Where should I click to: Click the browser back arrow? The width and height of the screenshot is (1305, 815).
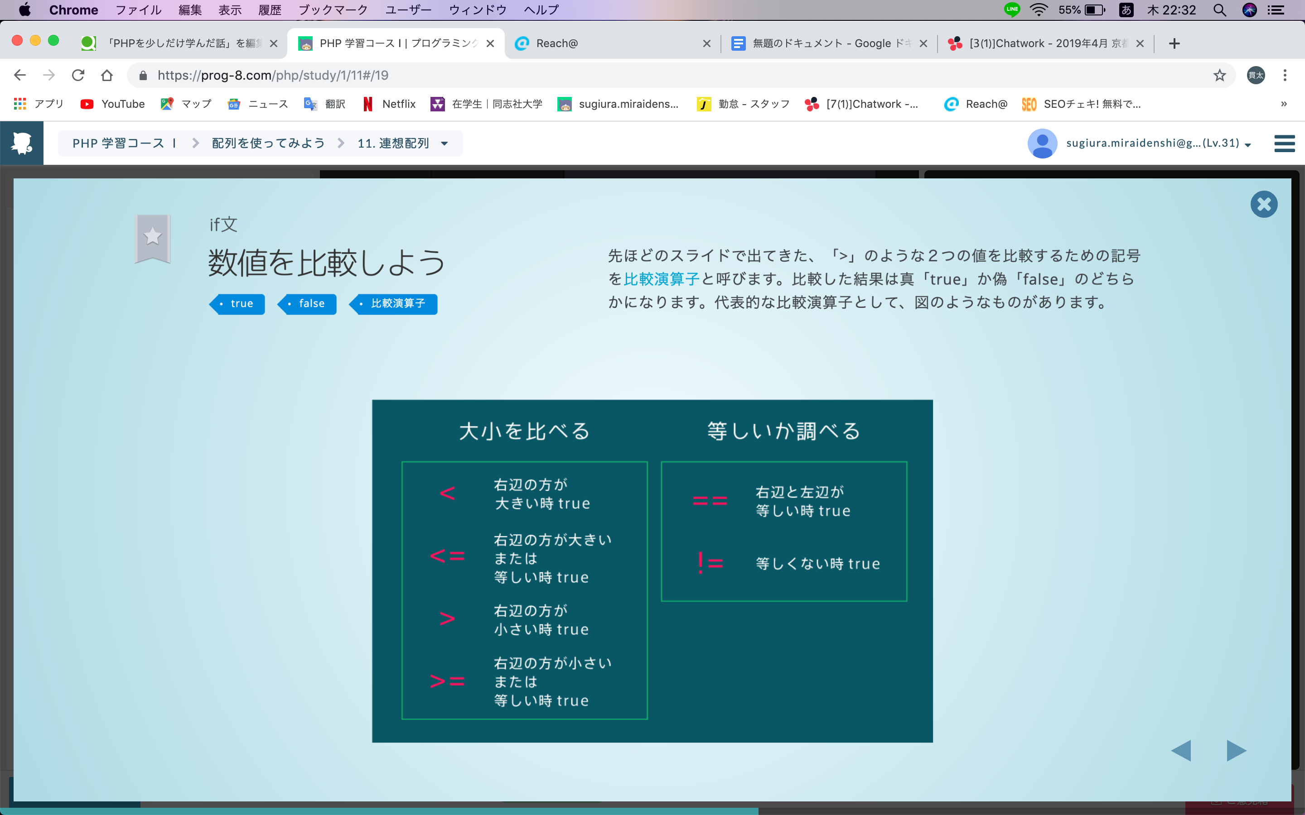[x=20, y=76]
